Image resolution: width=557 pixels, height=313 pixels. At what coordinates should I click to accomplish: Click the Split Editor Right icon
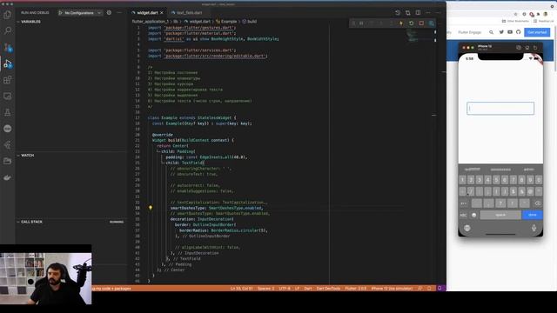418,13
